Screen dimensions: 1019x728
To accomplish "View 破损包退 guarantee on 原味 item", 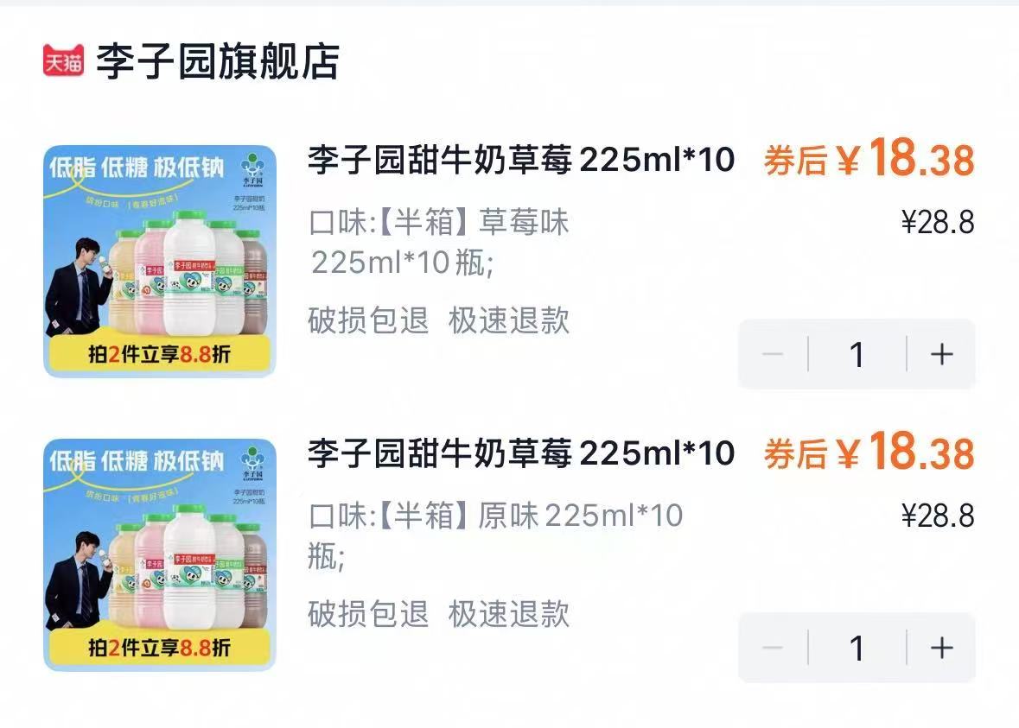I will coord(368,614).
